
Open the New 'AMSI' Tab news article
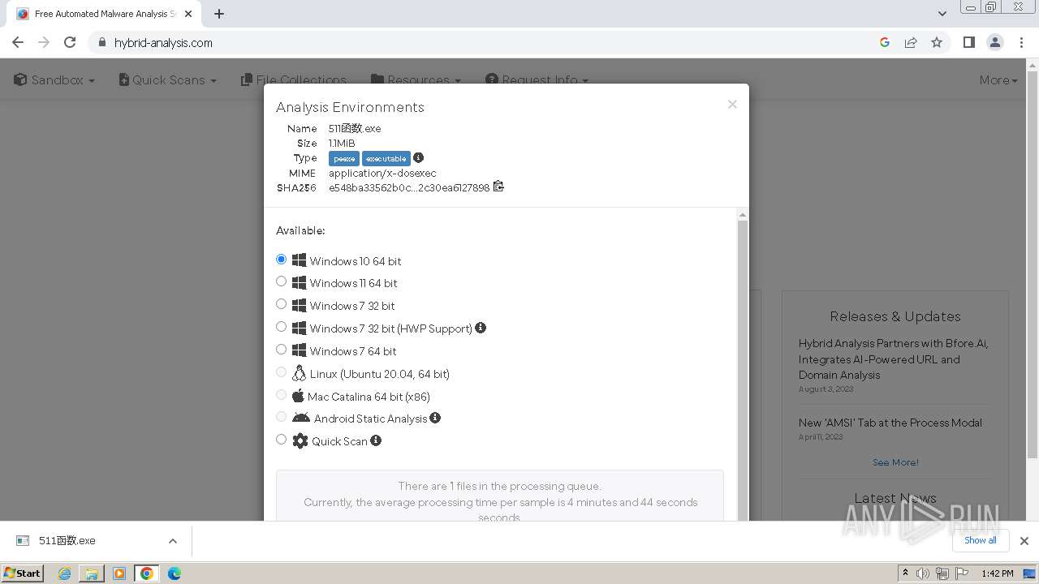click(x=890, y=423)
